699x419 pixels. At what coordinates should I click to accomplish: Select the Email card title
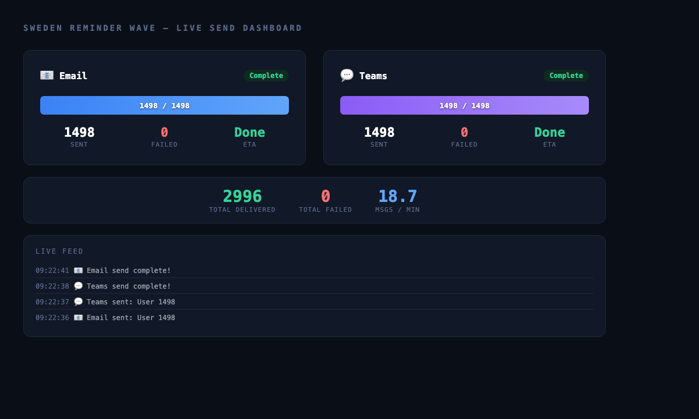(73, 76)
